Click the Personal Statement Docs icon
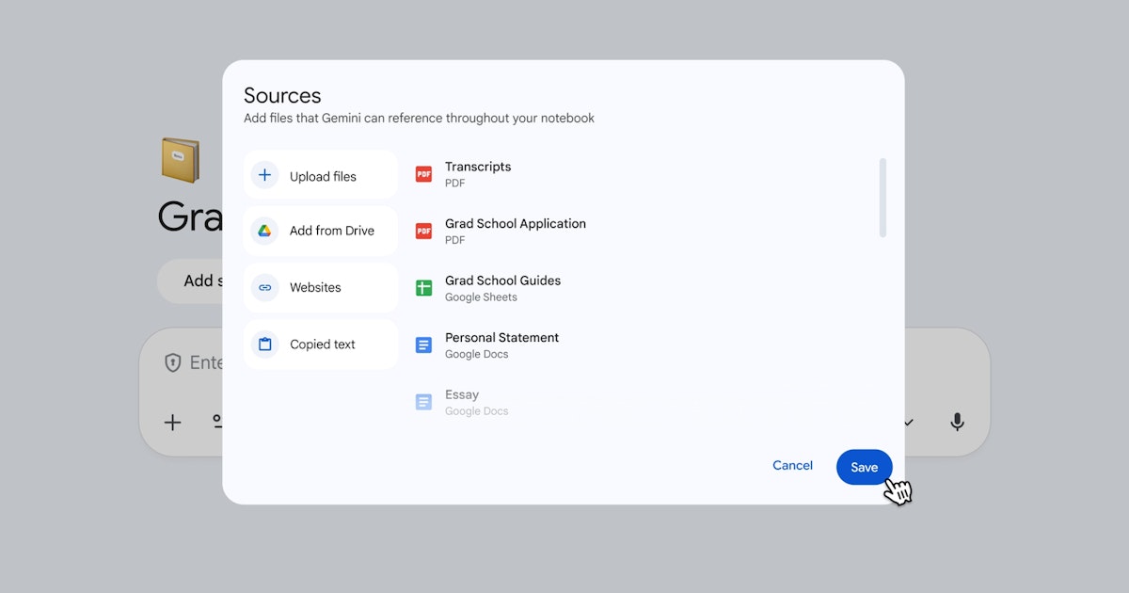The width and height of the screenshot is (1129, 593). click(x=423, y=345)
